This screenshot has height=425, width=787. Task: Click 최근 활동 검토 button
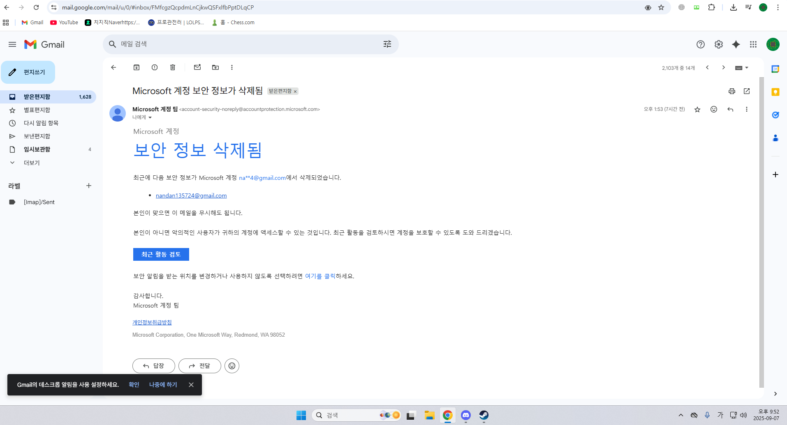coord(161,255)
